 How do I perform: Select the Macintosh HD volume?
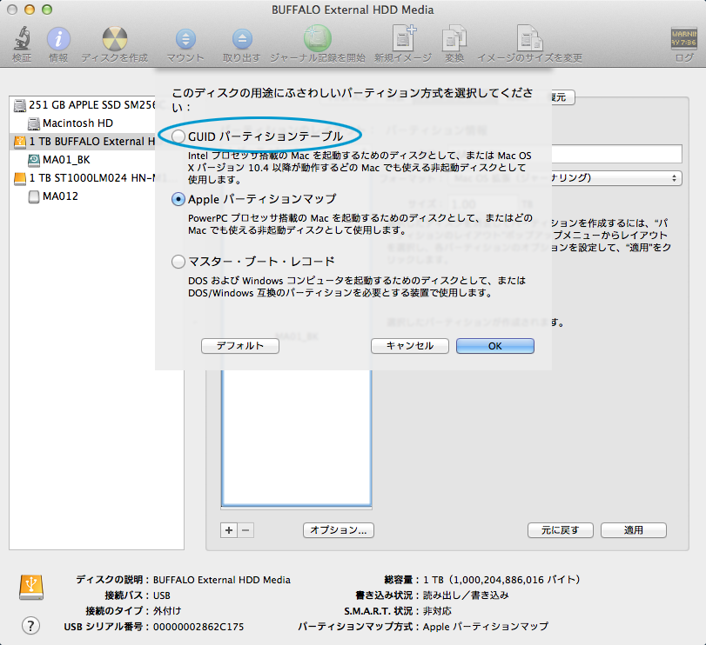77,123
